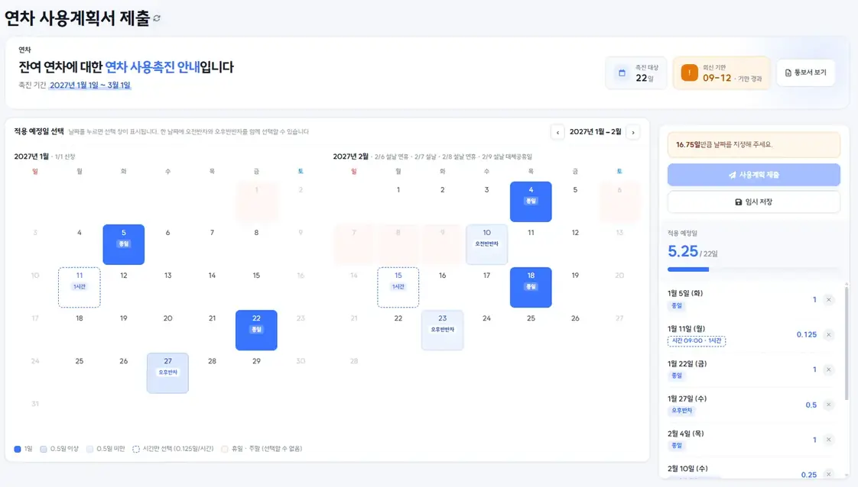Viewport: 858px width, 487px height.
Task: Save draft using 임시 저장 button
Action: point(753,202)
